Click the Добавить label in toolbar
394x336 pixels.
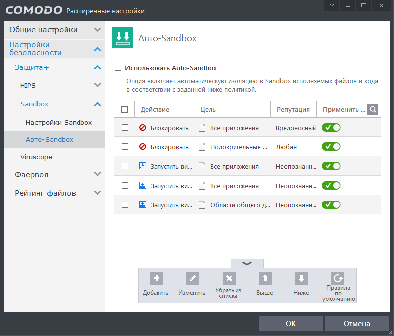tap(156, 293)
